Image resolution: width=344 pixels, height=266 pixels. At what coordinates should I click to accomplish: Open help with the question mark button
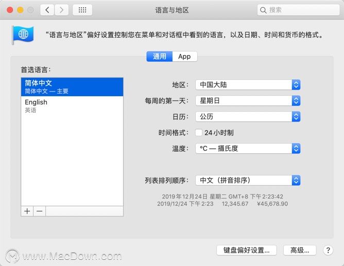(328, 250)
